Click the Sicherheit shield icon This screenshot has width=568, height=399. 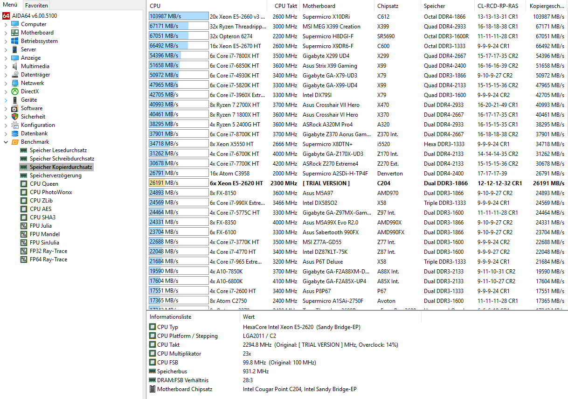[x=15, y=117]
